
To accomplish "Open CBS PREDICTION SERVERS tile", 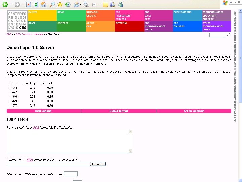I will [129, 16].
